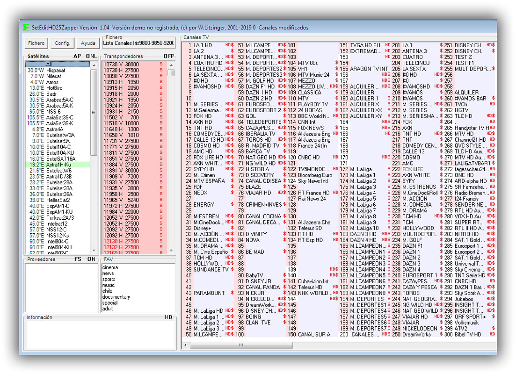Select channel 300 Bibel TV HD
The height and width of the screenshot is (374, 516).
click(x=470, y=335)
